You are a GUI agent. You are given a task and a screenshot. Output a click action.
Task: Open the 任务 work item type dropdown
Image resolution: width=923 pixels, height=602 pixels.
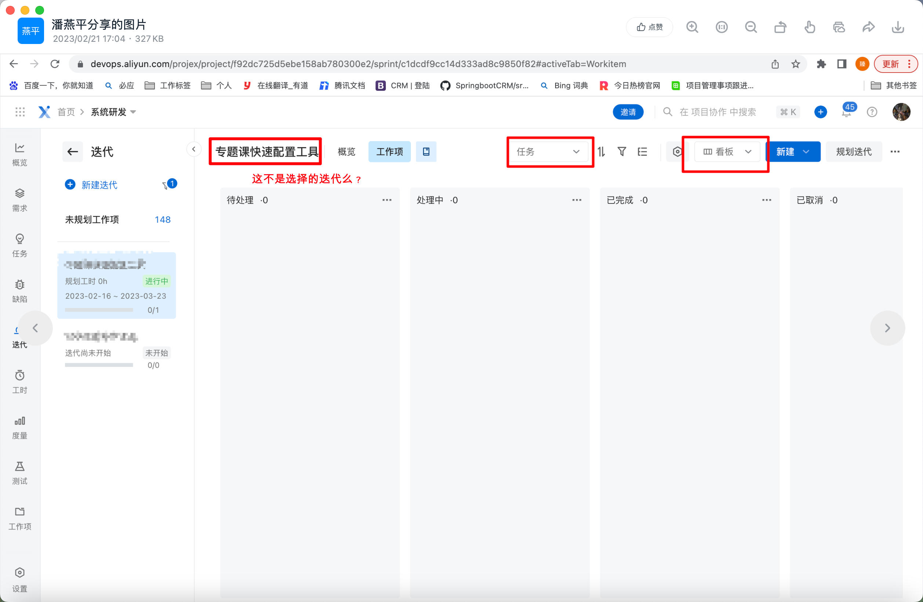pyautogui.click(x=548, y=151)
